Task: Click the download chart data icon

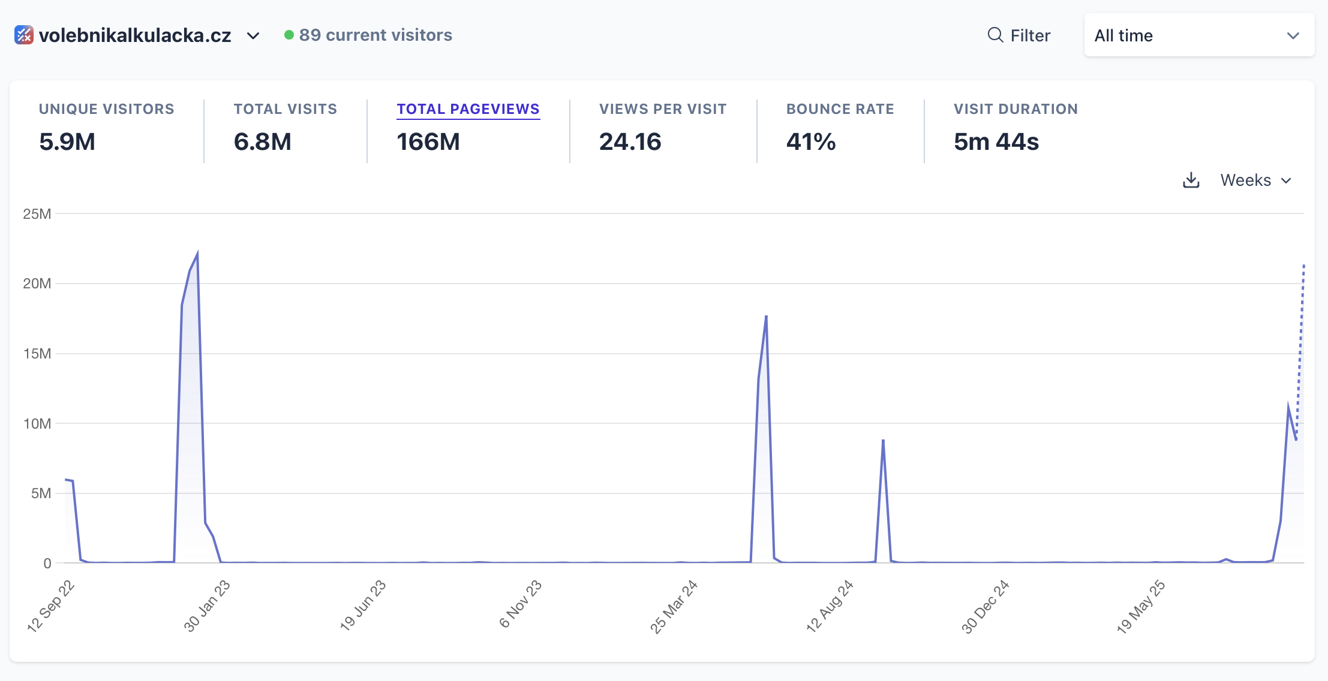Action: coord(1191,180)
